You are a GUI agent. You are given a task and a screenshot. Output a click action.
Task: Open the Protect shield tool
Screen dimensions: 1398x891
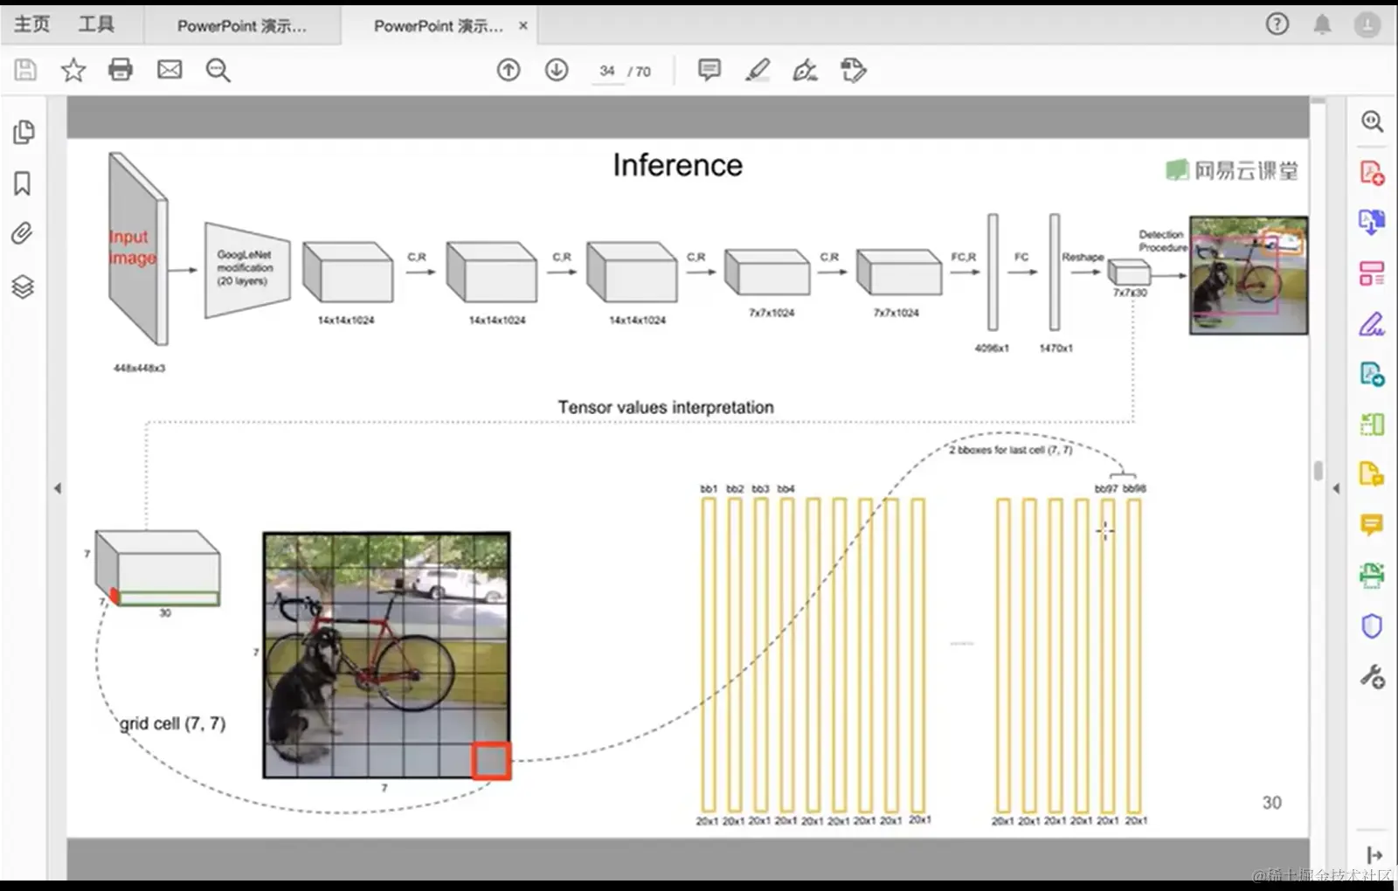tap(1372, 625)
